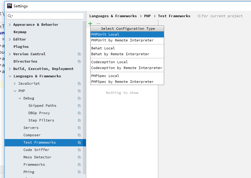The image size is (251, 178).
Task: Select PHPUnit Local configuration type
Action: [x=105, y=34]
